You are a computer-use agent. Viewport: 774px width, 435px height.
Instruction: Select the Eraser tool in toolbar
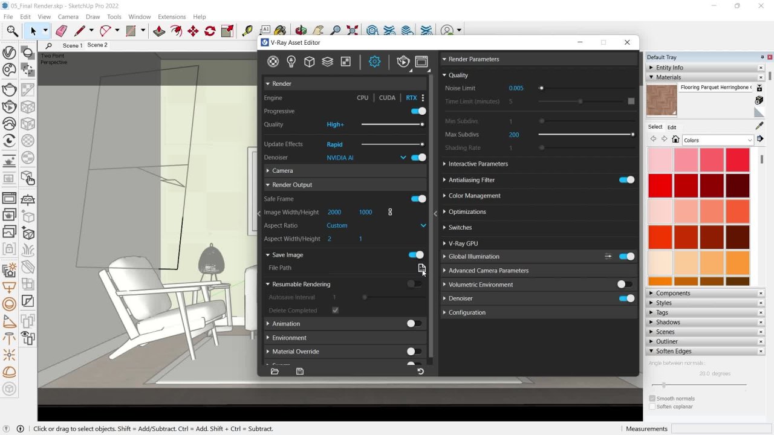click(61, 31)
